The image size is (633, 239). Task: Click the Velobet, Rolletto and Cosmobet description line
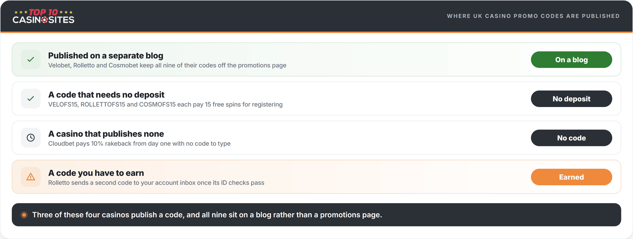click(x=167, y=65)
